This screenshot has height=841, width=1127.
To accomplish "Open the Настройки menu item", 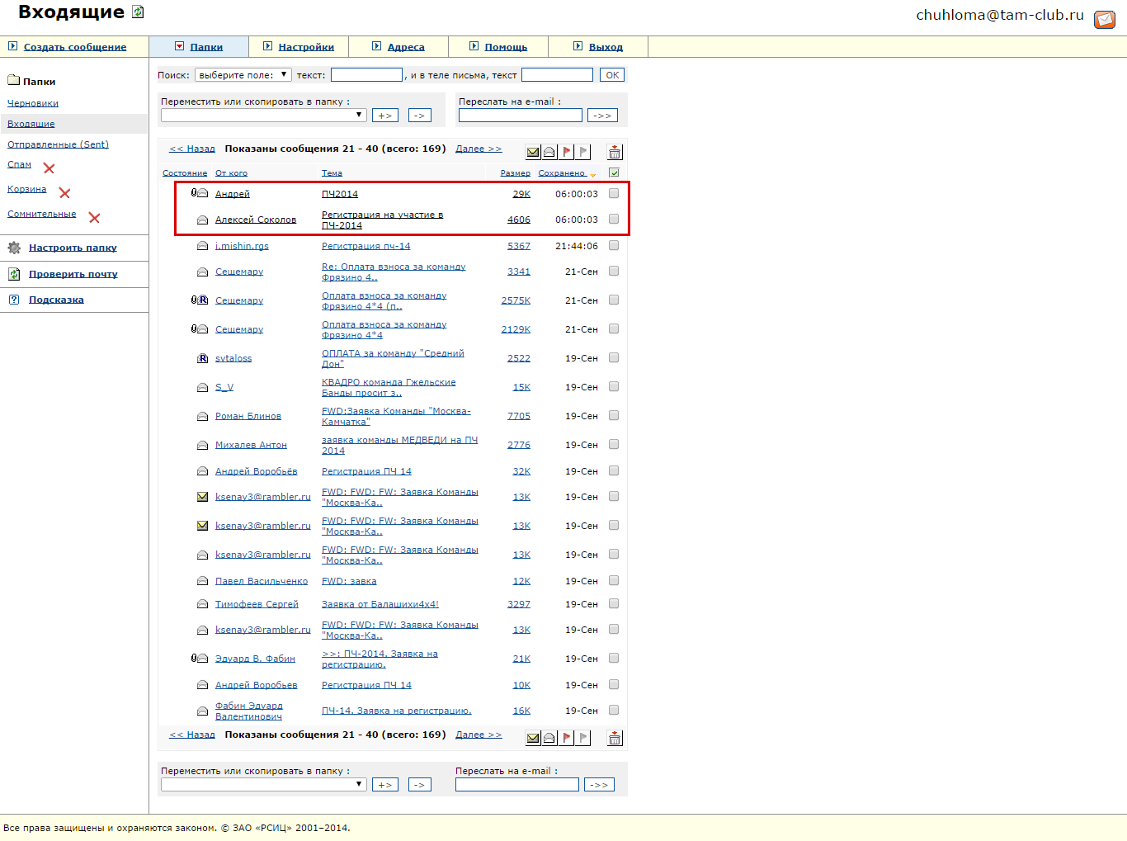I will 305,47.
